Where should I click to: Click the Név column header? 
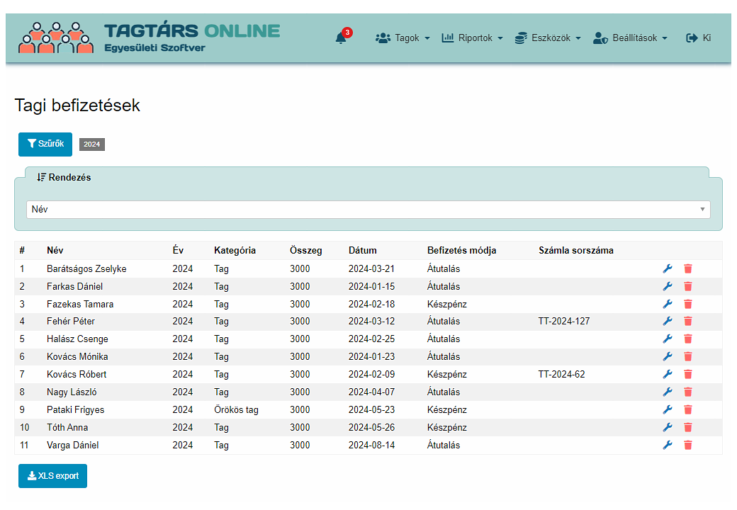point(55,250)
